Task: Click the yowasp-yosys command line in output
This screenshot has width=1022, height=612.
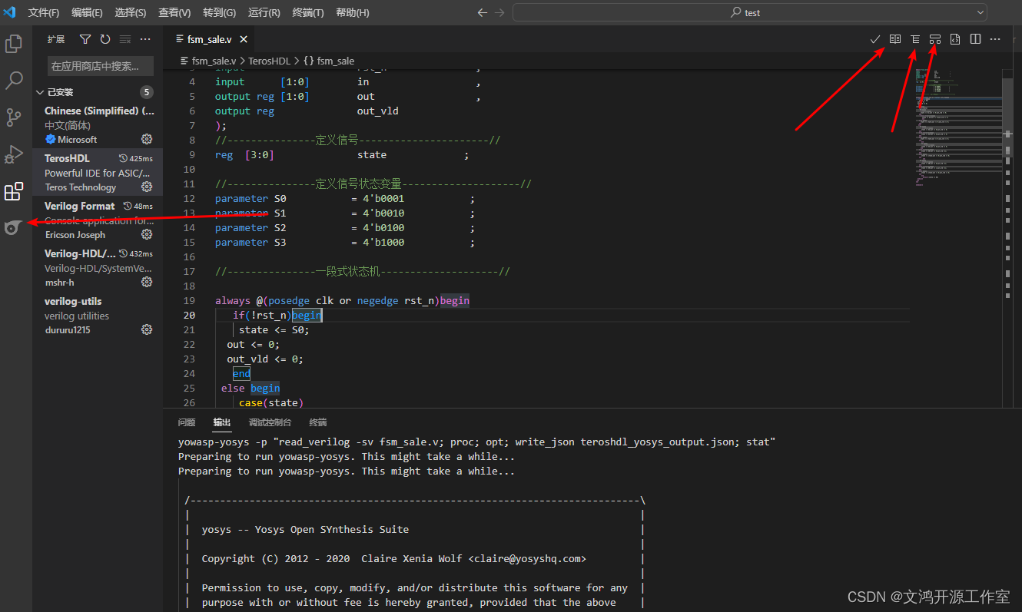Action: tap(476, 442)
